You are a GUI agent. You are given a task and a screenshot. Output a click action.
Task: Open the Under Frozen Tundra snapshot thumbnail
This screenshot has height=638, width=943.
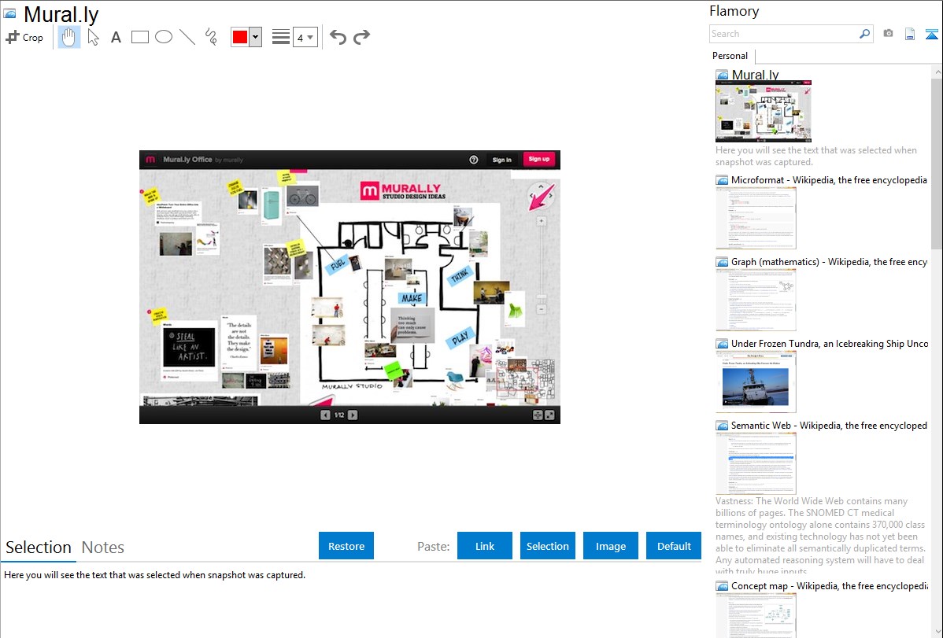pos(756,382)
